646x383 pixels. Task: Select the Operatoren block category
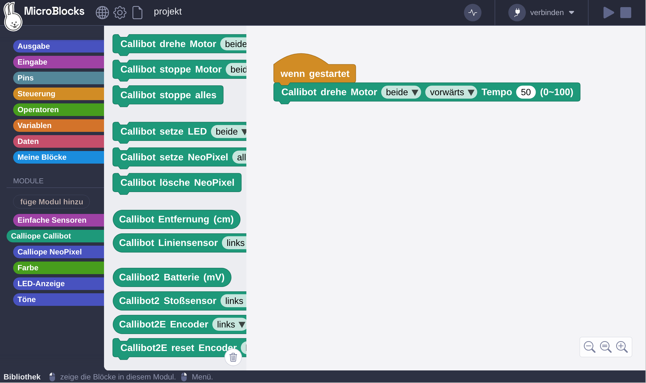point(59,109)
